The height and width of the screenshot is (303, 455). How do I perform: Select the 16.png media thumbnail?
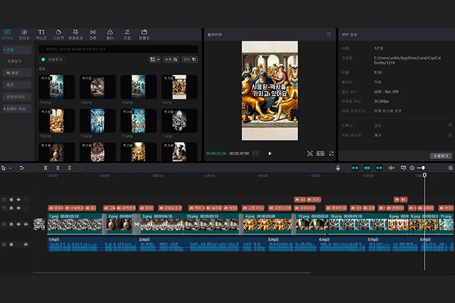[x=57, y=87]
